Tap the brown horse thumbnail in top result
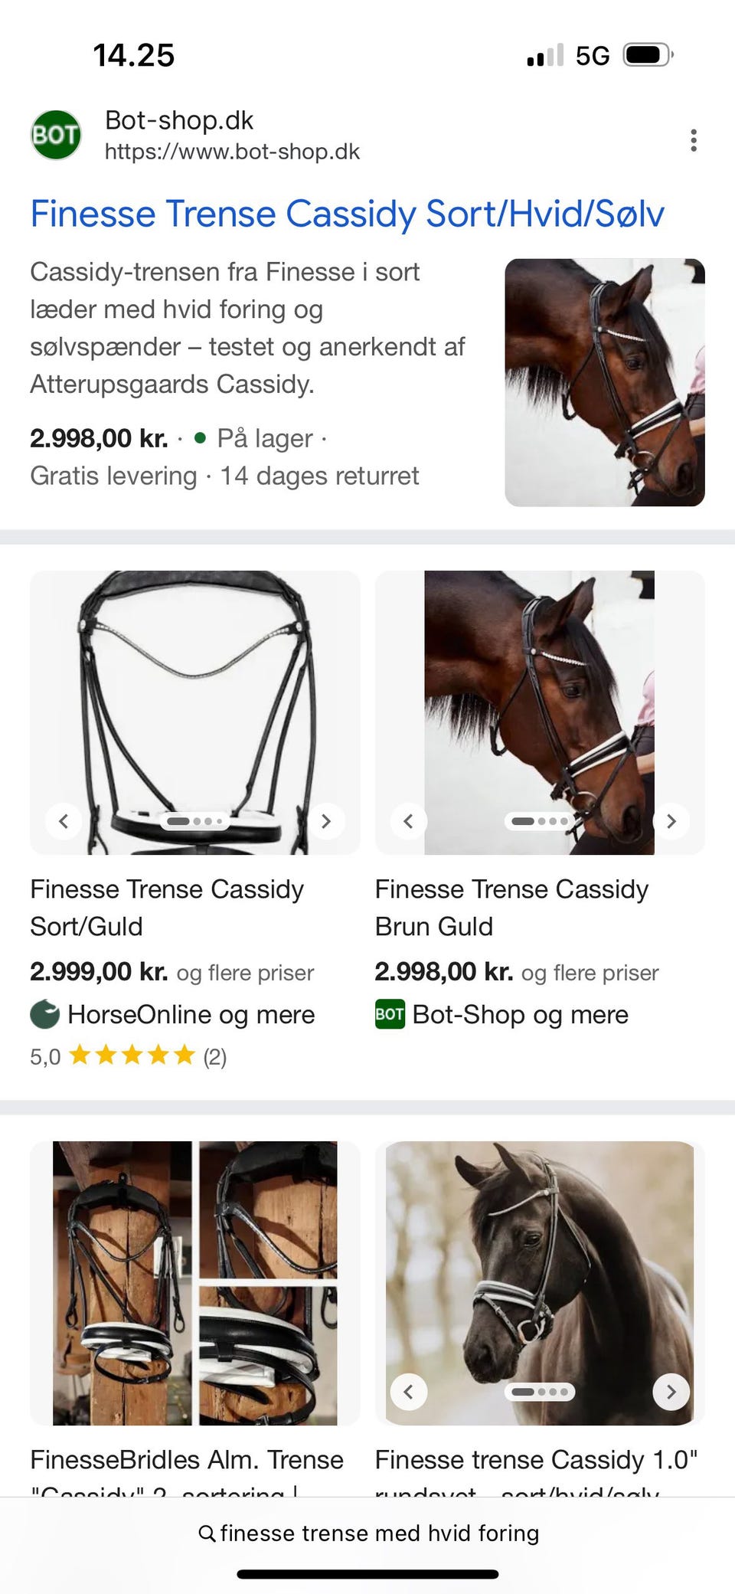Screen dimensions: 735x1594 [604, 382]
